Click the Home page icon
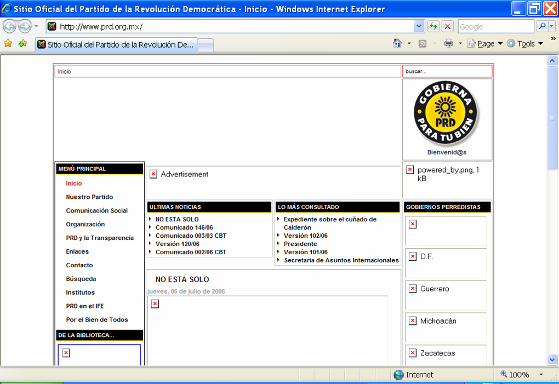The width and height of the screenshot is (559, 384). click(397, 43)
